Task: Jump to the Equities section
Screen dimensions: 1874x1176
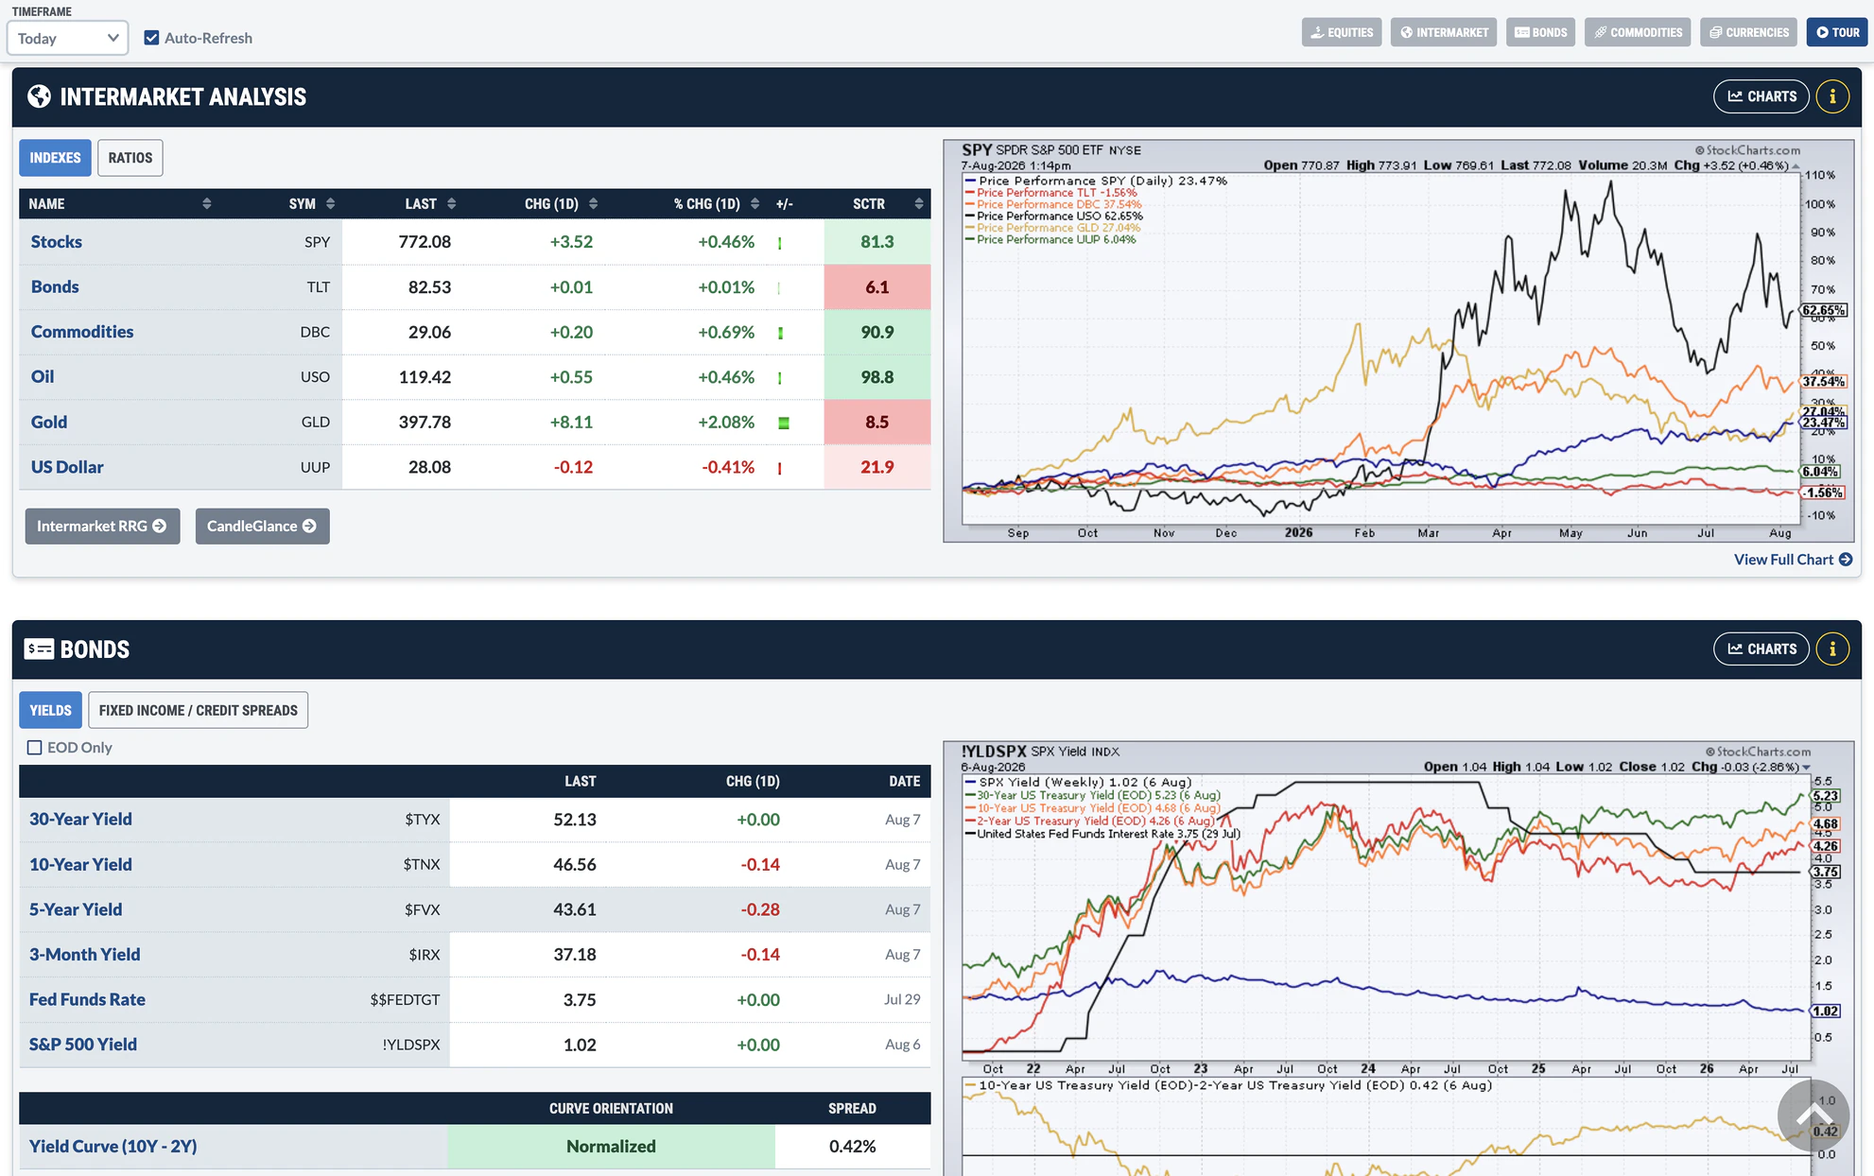Action: (1342, 32)
